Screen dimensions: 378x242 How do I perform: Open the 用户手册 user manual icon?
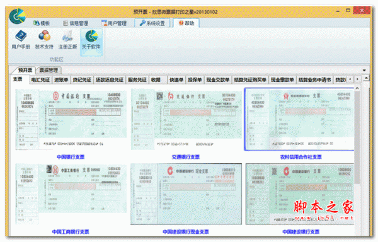[21, 40]
